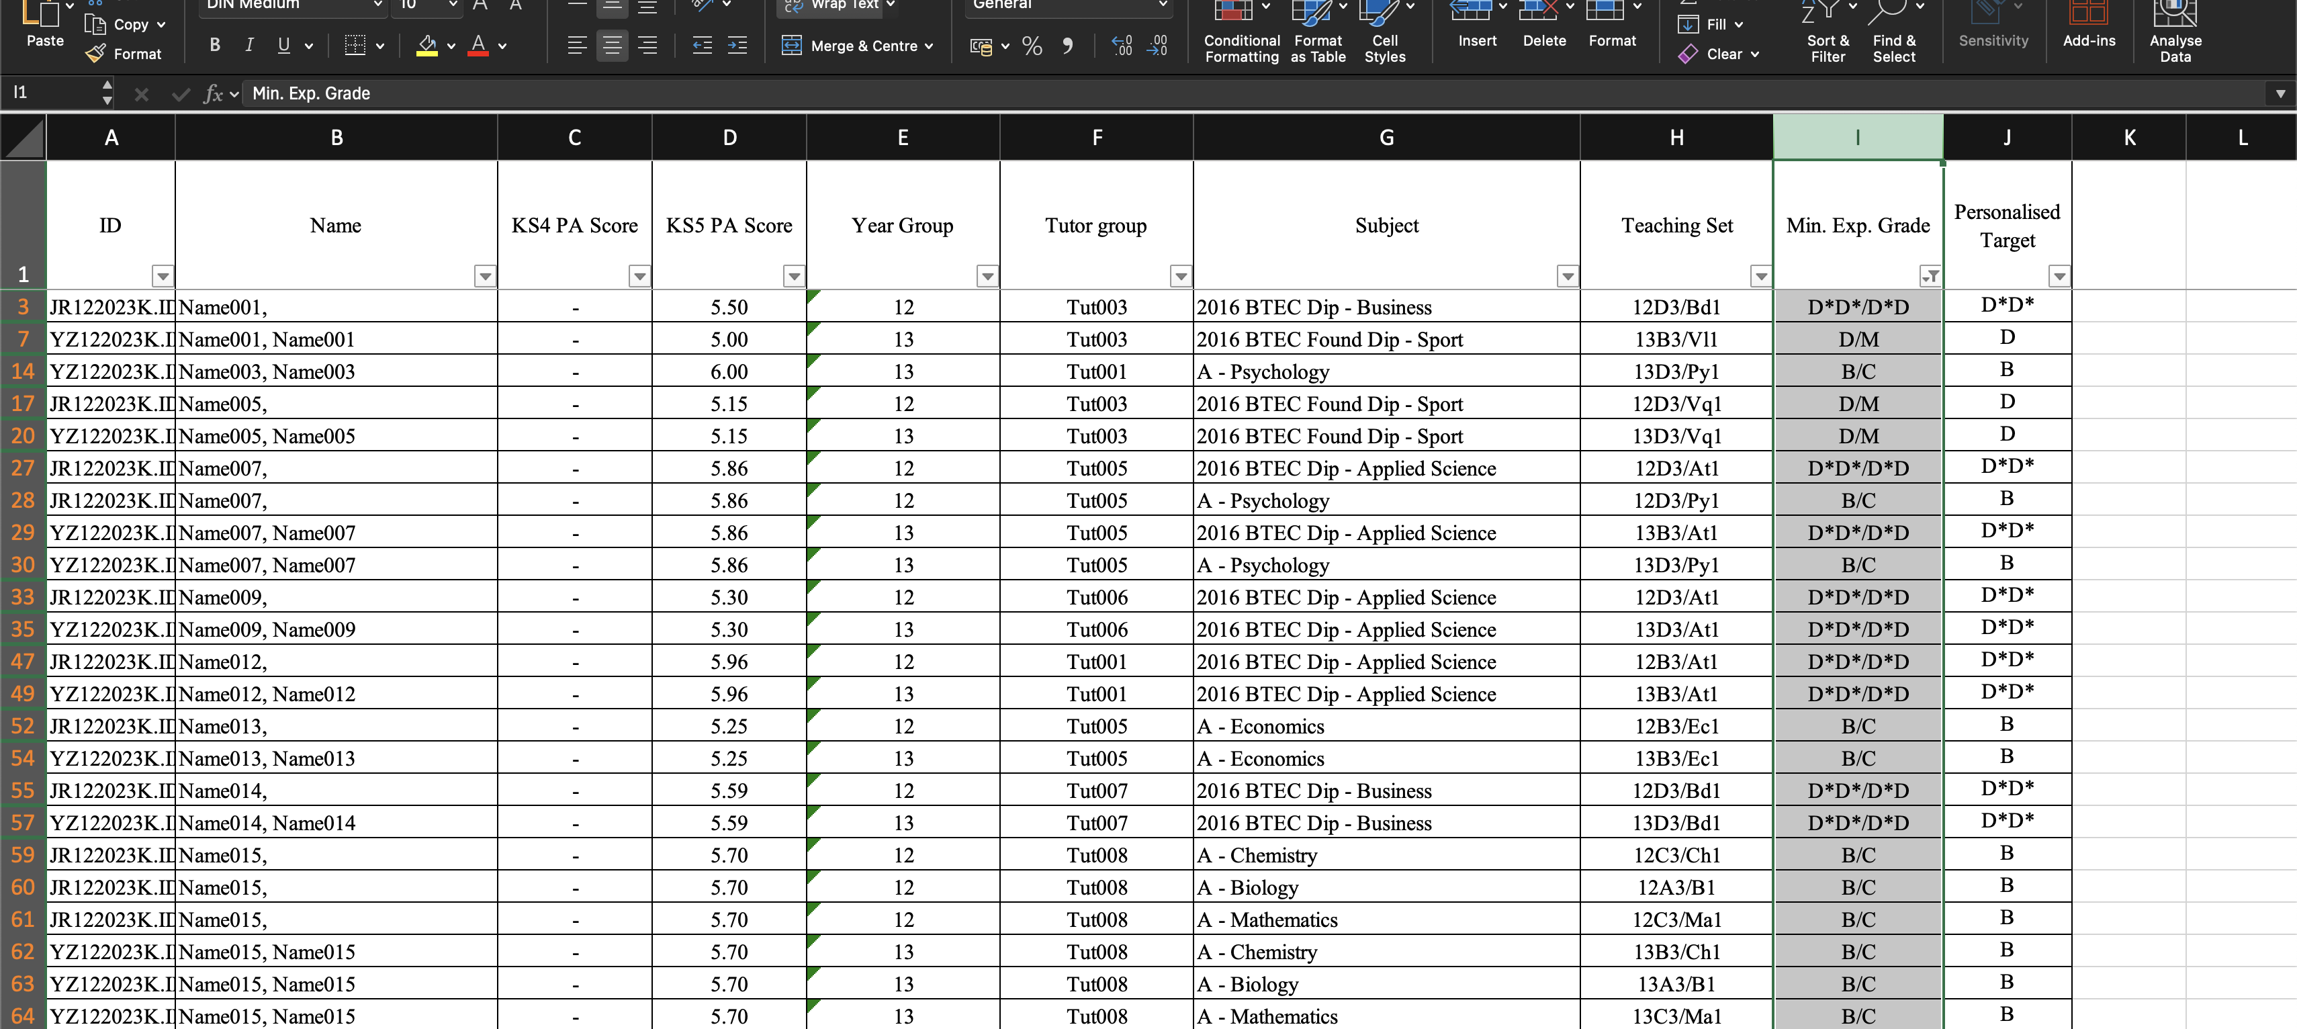Cancel formula entry with X icon
This screenshot has width=2297, height=1029.
point(141,93)
